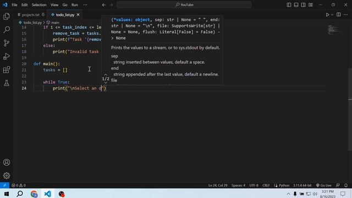Show hidden system tray icons
The width and height of the screenshot is (352, 198).
click(x=288, y=194)
